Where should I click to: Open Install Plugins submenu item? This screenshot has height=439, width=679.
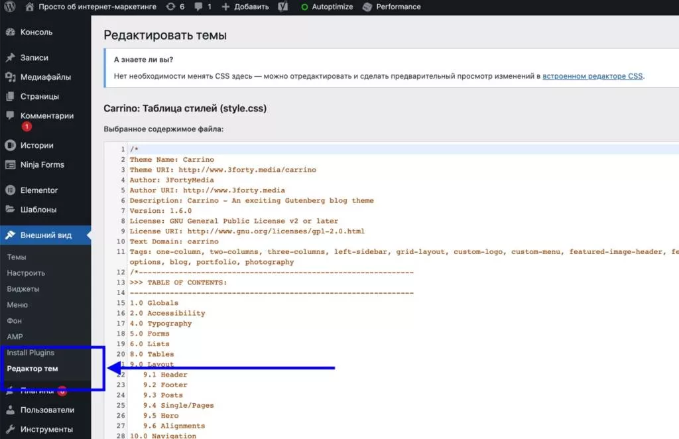pos(31,353)
